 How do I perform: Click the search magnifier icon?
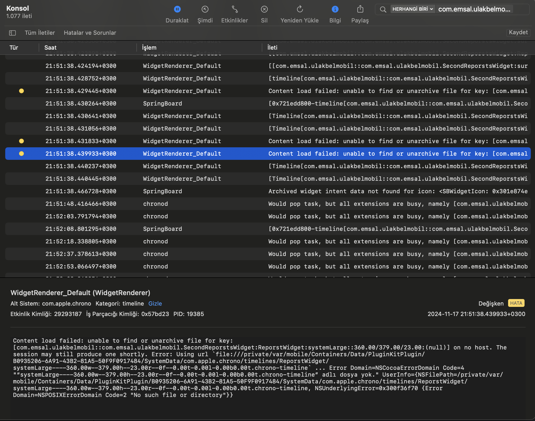tap(383, 9)
